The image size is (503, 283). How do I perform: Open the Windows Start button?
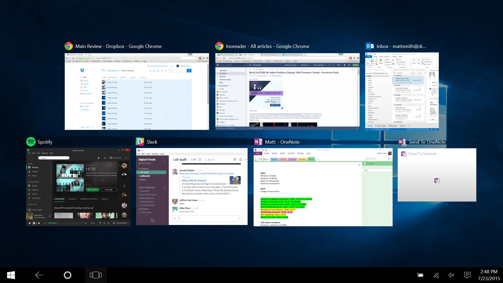click(11, 275)
